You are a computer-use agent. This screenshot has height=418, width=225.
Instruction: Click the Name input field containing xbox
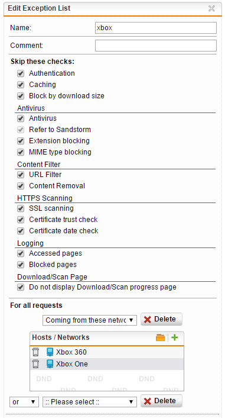coord(156,28)
